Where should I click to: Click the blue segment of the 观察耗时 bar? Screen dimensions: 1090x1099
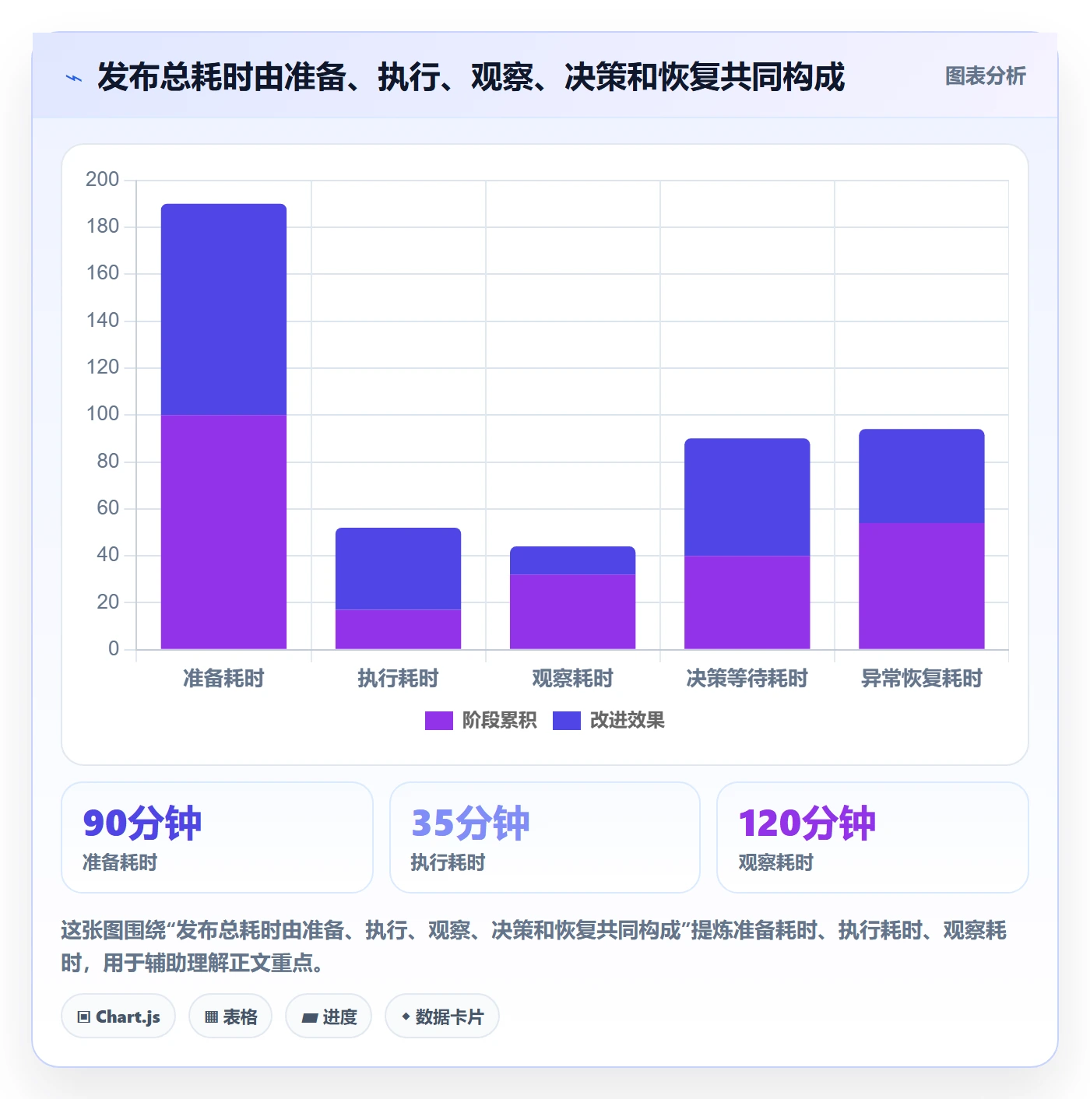(572, 560)
